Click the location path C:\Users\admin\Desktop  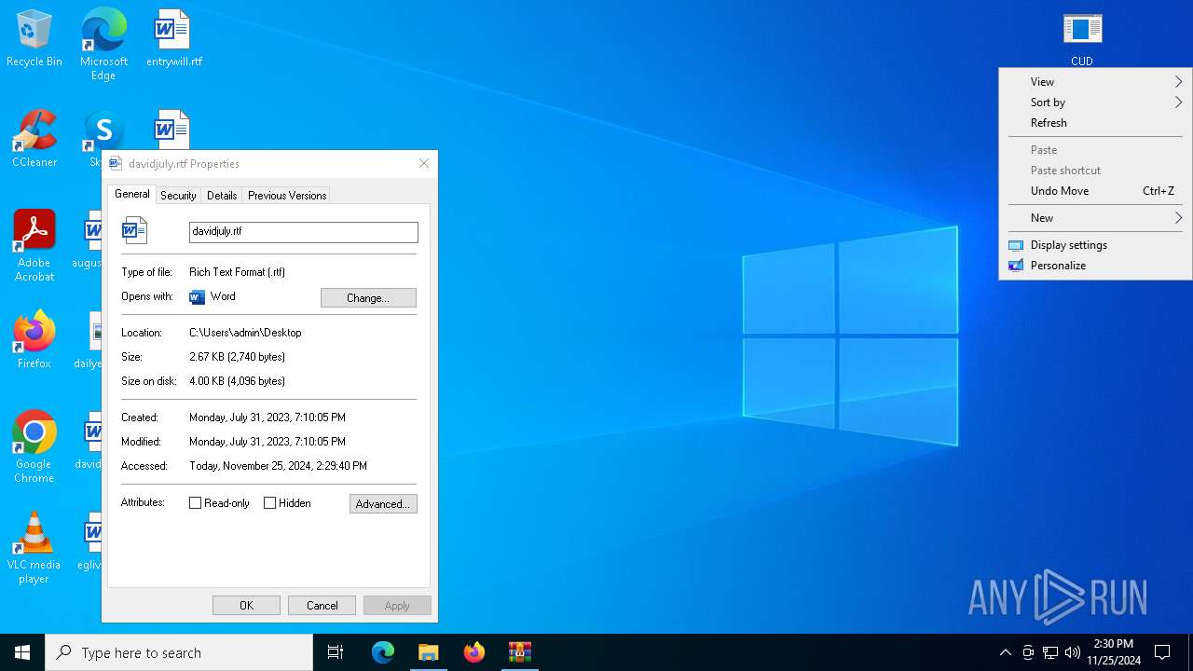pos(245,333)
